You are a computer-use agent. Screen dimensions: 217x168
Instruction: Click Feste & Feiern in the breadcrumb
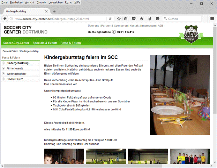[x=11, y=51]
